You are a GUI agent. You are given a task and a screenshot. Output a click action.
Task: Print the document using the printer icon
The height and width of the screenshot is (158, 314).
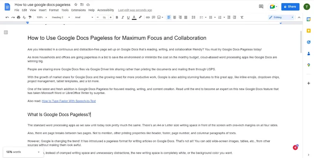tap(18, 17)
